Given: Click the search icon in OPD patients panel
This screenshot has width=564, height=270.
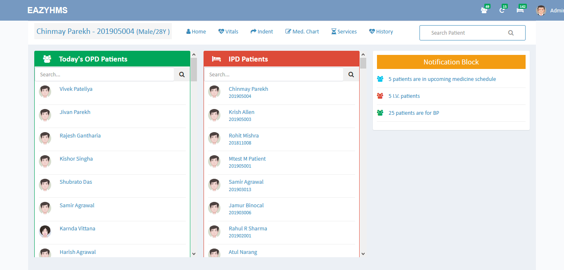Looking at the screenshot, I should click(182, 75).
